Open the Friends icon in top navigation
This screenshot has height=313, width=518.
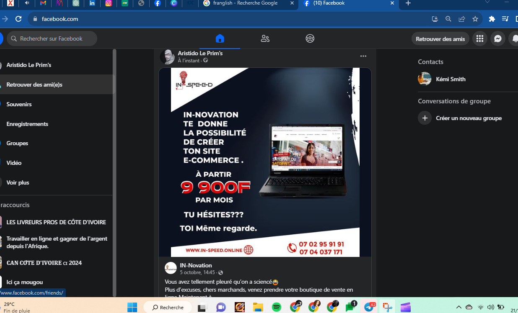pos(265,38)
